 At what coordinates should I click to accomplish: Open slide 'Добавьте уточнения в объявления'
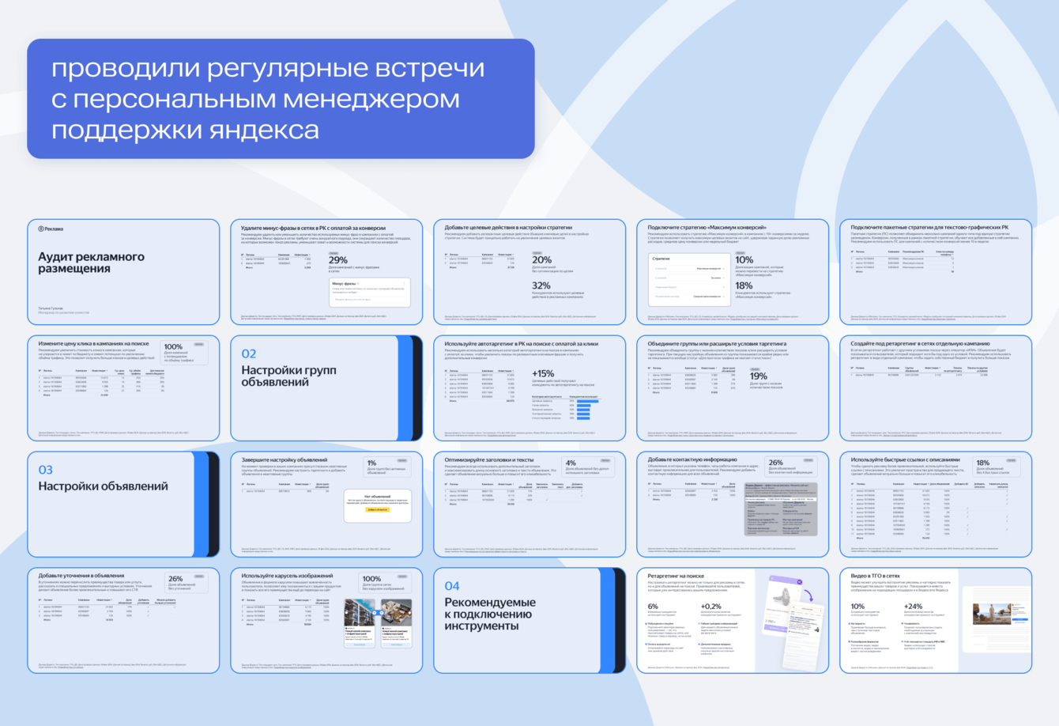point(123,621)
